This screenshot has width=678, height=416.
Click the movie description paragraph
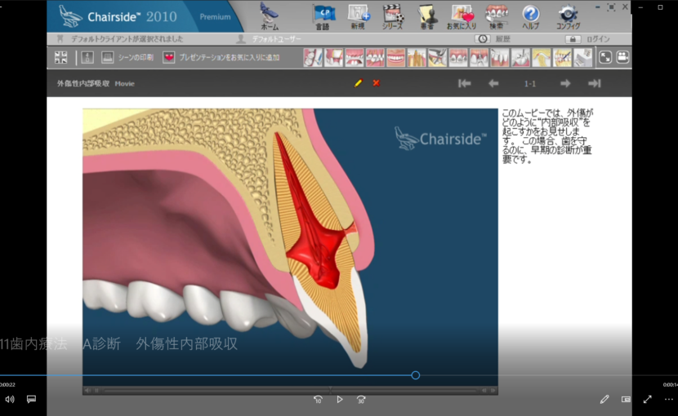[547, 136]
